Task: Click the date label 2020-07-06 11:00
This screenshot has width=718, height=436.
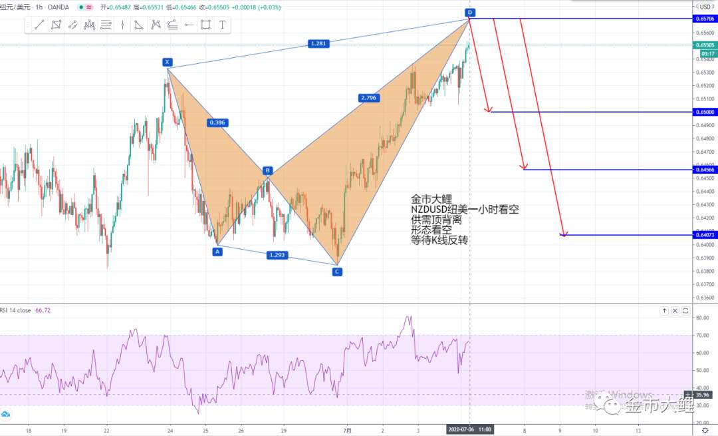Action: (x=470, y=429)
